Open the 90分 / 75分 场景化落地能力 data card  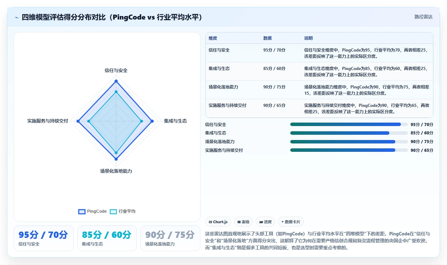(170, 238)
